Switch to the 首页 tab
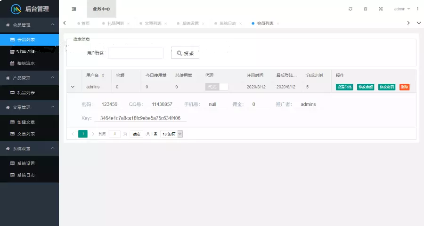 point(83,23)
